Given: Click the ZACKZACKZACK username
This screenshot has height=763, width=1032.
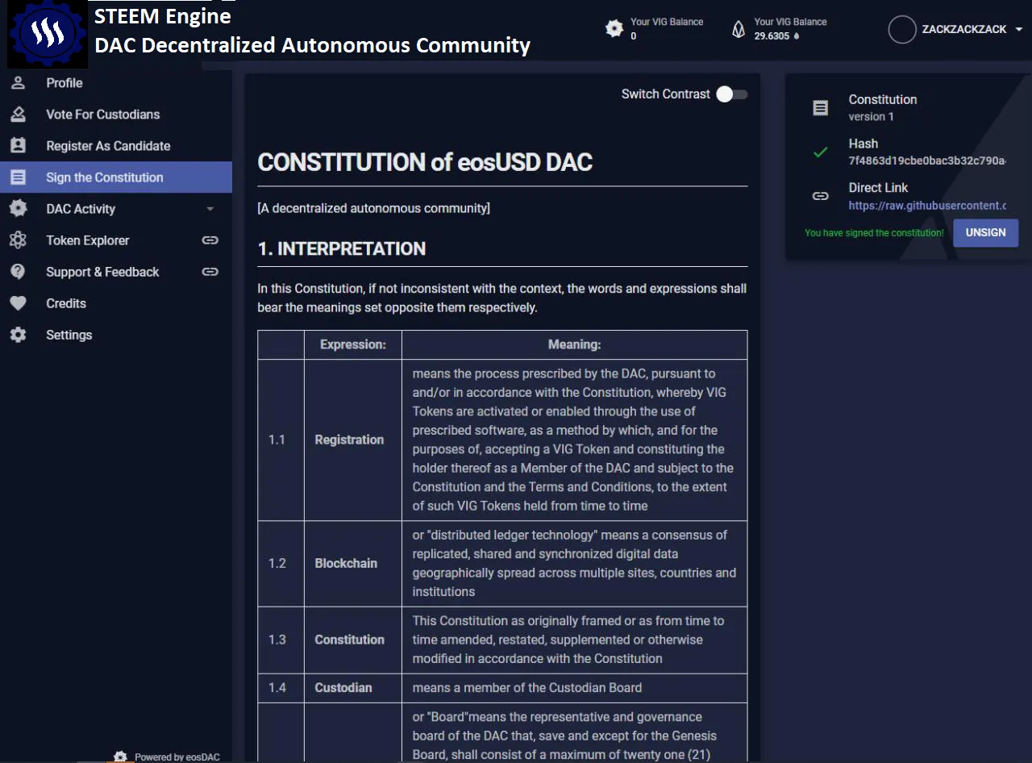Looking at the screenshot, I should click(964, 29).
